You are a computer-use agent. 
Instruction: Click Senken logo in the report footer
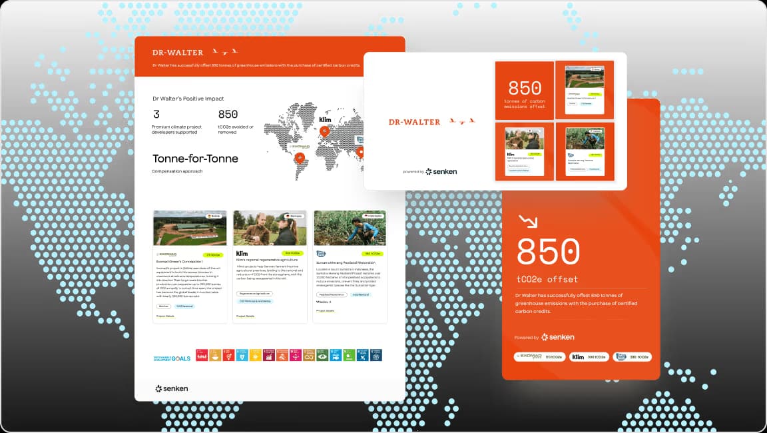click(x=172, y=388)
